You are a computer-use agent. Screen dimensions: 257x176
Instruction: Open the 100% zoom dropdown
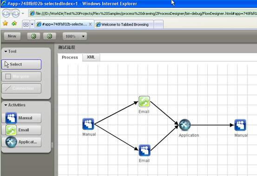point(83,36)
